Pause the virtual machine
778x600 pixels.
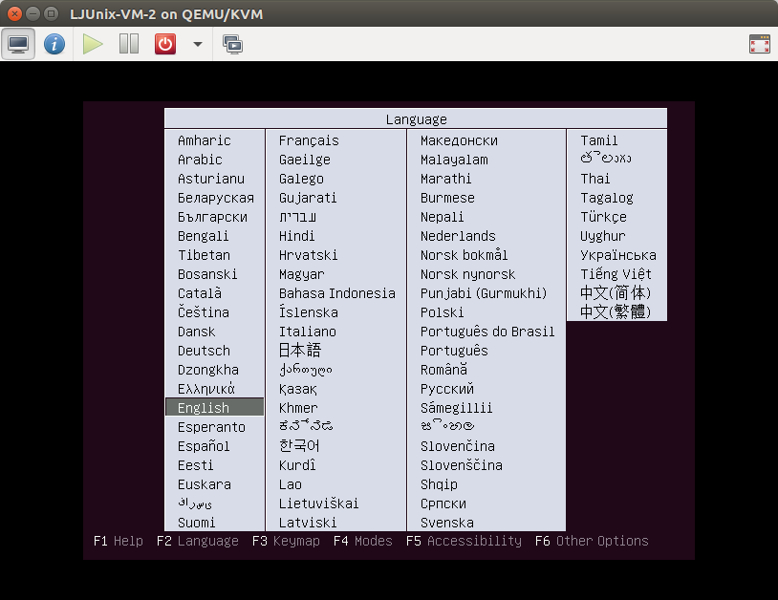coord(127,44)
